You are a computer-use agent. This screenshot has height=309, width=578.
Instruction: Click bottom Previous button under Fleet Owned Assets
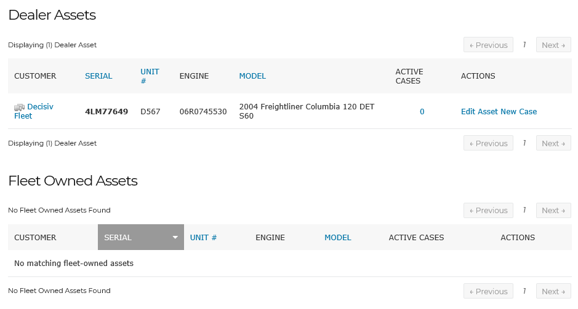coord(488,291)
